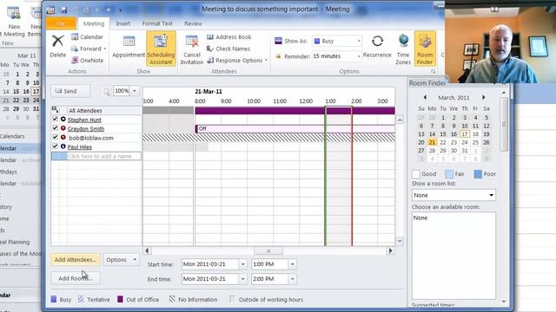Open zoom 100% dropdown

135,91
